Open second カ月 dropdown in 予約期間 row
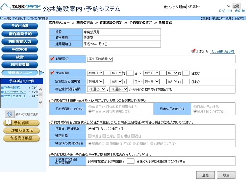The height and width of the screenshot is (180, 246). click(172, 73)
